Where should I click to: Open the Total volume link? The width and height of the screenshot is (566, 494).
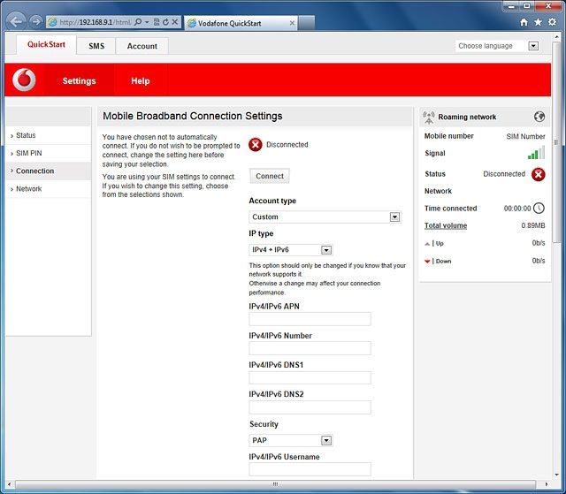(446, 225)
